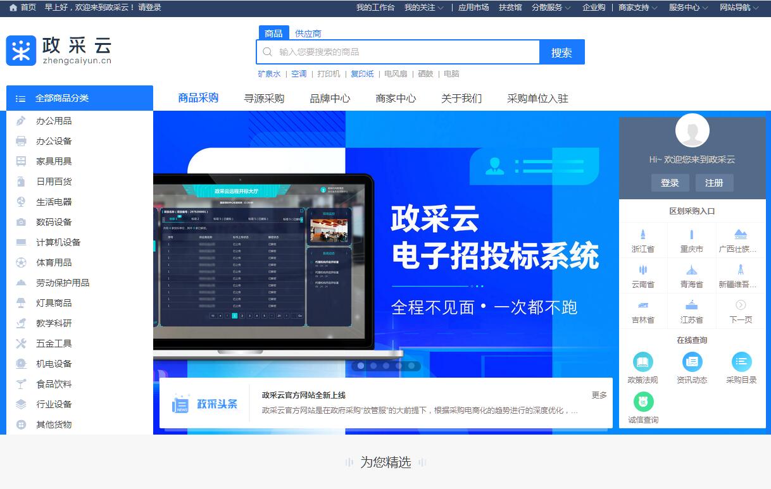Search hot keyword 矿泉水
This screenshot has width=771, height=489.
(269, 74)
